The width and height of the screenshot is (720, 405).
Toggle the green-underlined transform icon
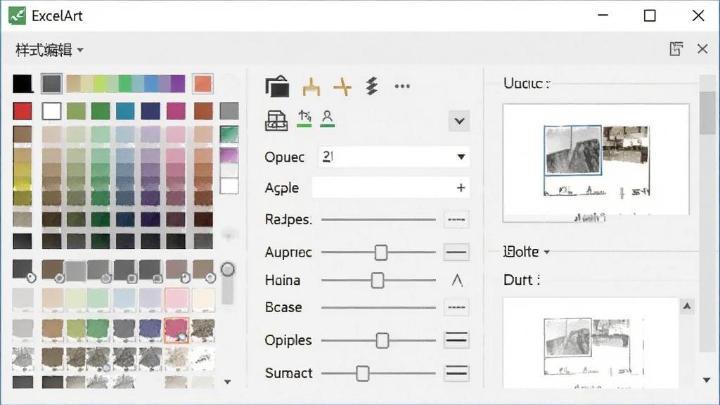tap(304, 118)
